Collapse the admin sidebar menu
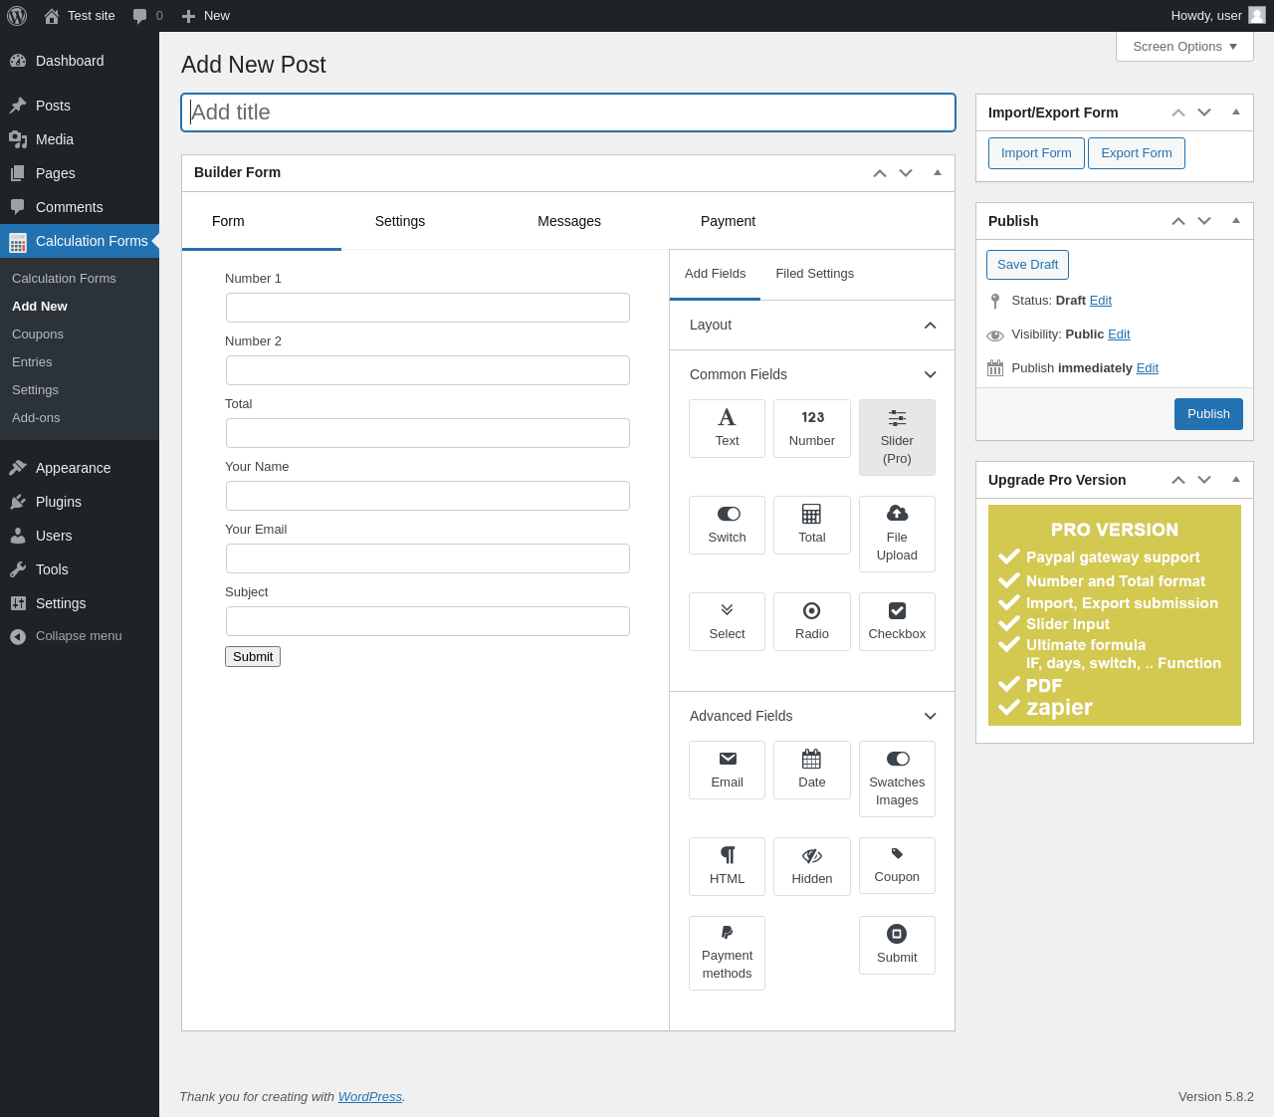The height and width of the screenshot is (1117, 1274). click(x=80, y=636)
